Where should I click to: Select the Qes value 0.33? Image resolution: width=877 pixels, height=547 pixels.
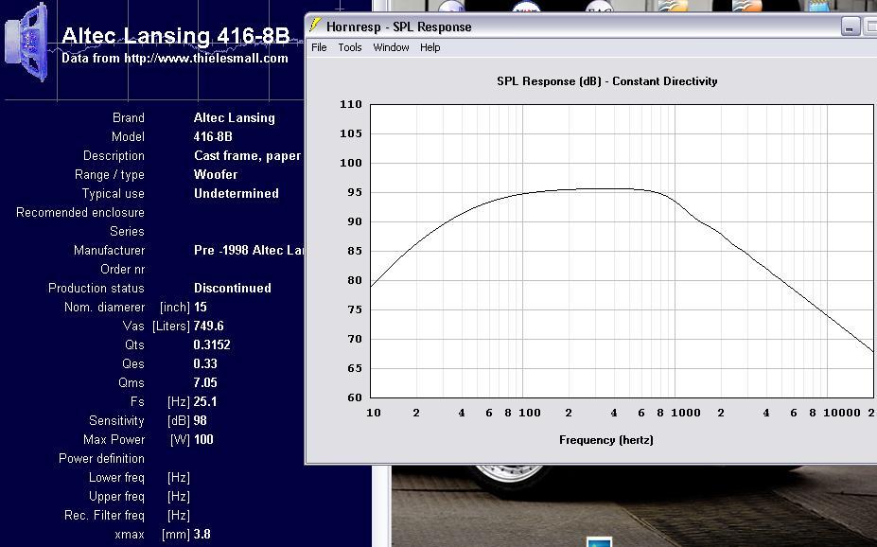coord(205,364)
